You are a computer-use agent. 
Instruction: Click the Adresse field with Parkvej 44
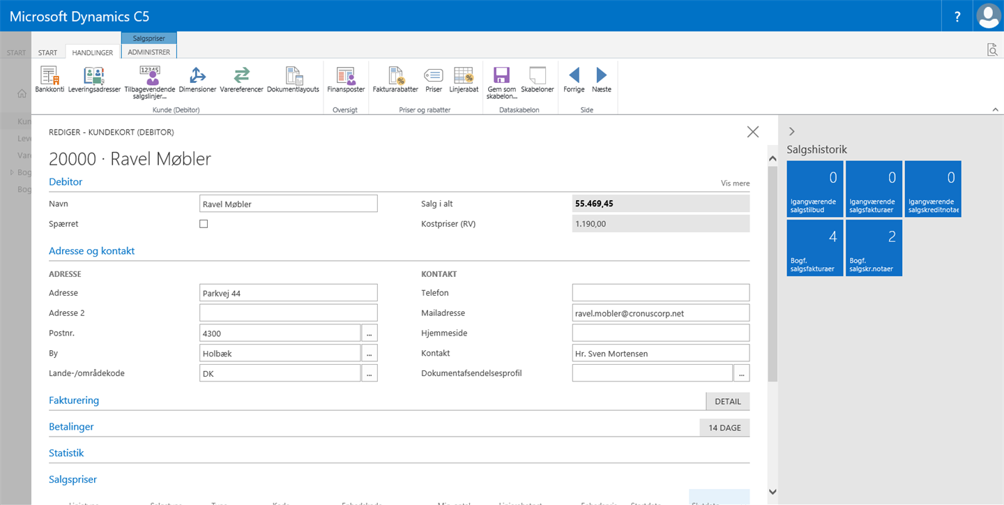point(288,293)
